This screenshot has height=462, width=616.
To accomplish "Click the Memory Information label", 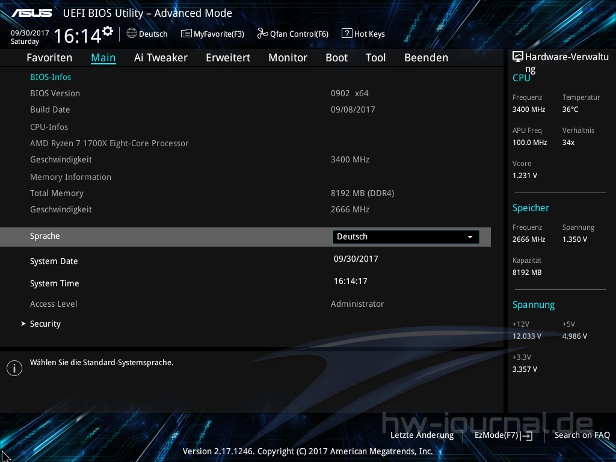I will (x=71, y=177).
